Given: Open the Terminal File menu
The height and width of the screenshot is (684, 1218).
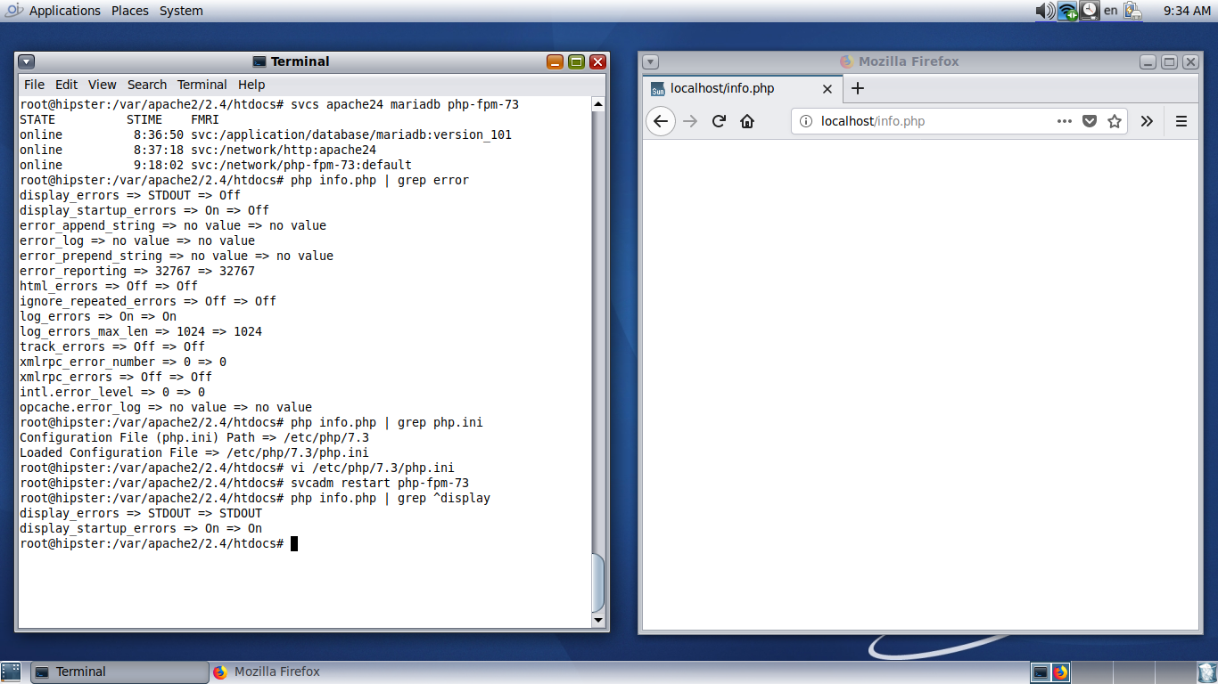Looking at the screenshot, I should pyautogui.click(x=34, y=85).
